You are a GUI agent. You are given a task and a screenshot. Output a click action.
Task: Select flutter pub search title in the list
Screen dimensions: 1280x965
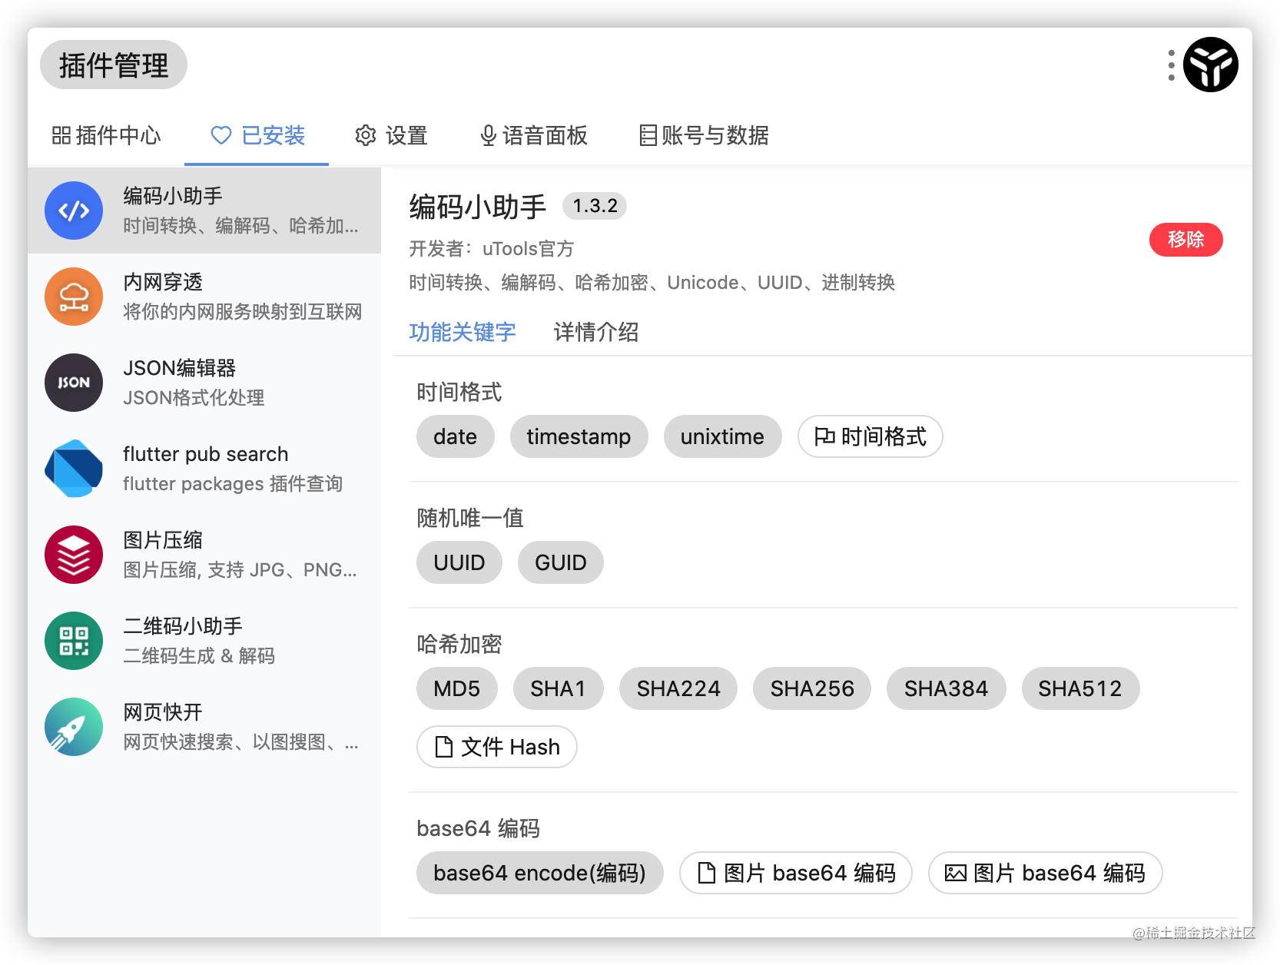[x=206, y=454]
